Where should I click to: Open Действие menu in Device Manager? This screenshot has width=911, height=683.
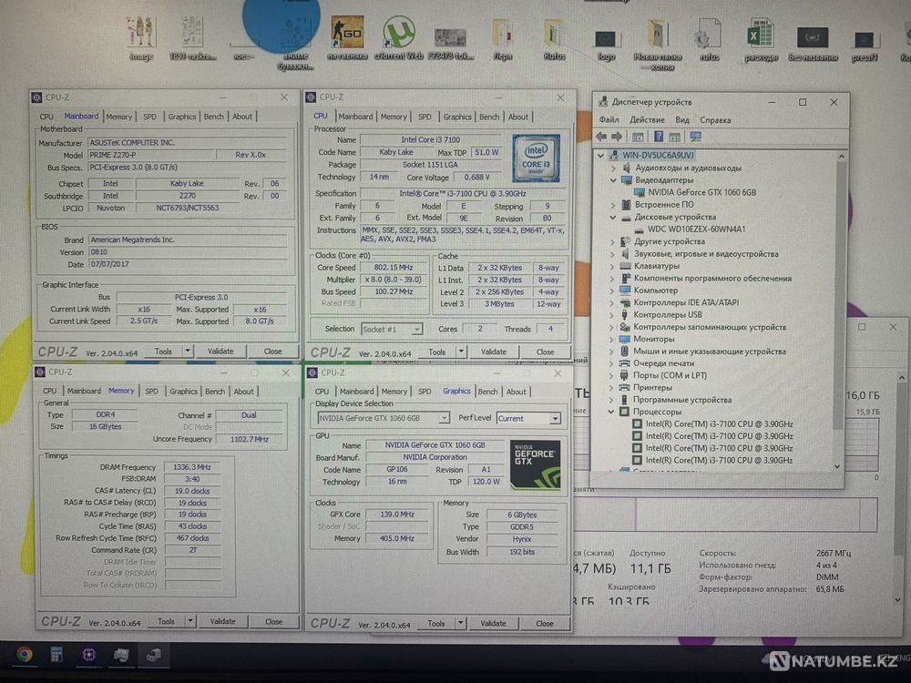[647, 119]
